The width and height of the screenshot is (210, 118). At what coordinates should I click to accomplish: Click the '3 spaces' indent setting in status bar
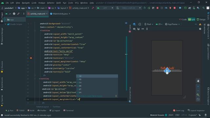point(193,115)
